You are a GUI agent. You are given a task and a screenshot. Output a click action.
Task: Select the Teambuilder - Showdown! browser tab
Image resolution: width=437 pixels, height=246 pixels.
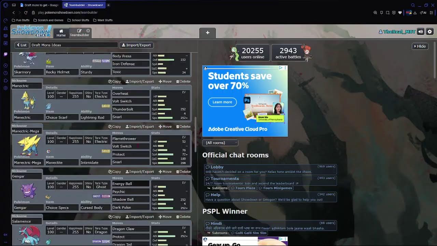coord(84,5)
